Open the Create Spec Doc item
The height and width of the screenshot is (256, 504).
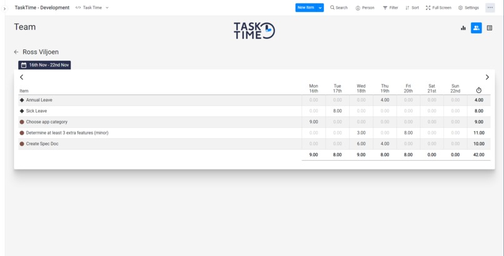point(42,144)
